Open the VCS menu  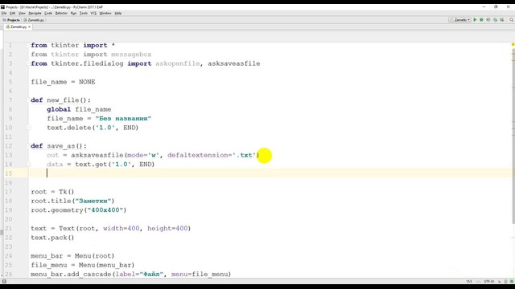tap(93, 13)
